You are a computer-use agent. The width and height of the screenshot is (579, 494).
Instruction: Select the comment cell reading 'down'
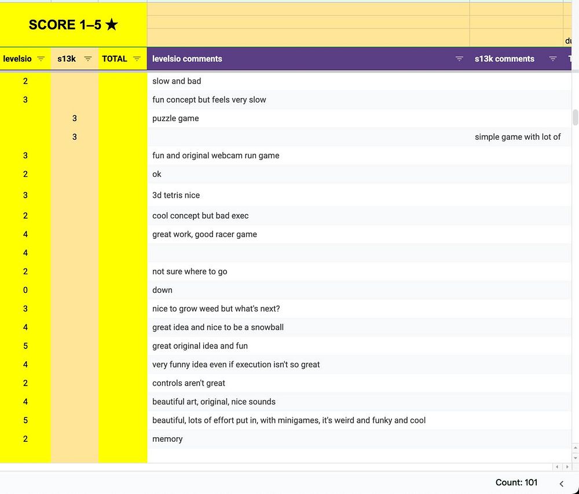[309, 290]
